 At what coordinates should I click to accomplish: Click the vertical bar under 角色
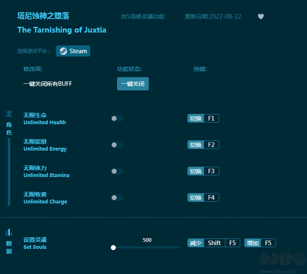click(9, 172)
